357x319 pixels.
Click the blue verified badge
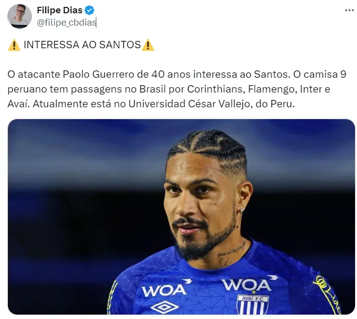pyautogui.click(x=89, y=10)
